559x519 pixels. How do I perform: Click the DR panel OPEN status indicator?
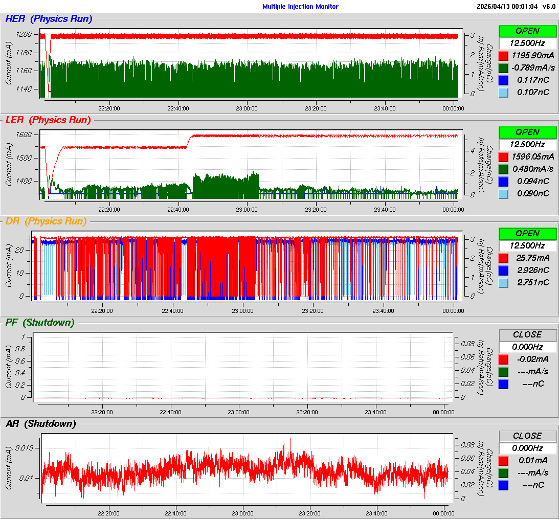(527, 233)
